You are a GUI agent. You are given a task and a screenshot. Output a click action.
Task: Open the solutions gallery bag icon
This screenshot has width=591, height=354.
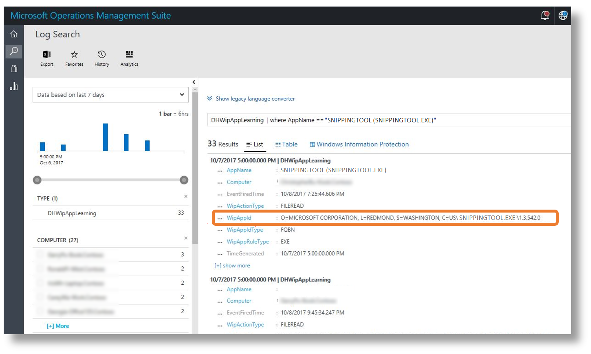pyautogui.click(x=14, y=69)
